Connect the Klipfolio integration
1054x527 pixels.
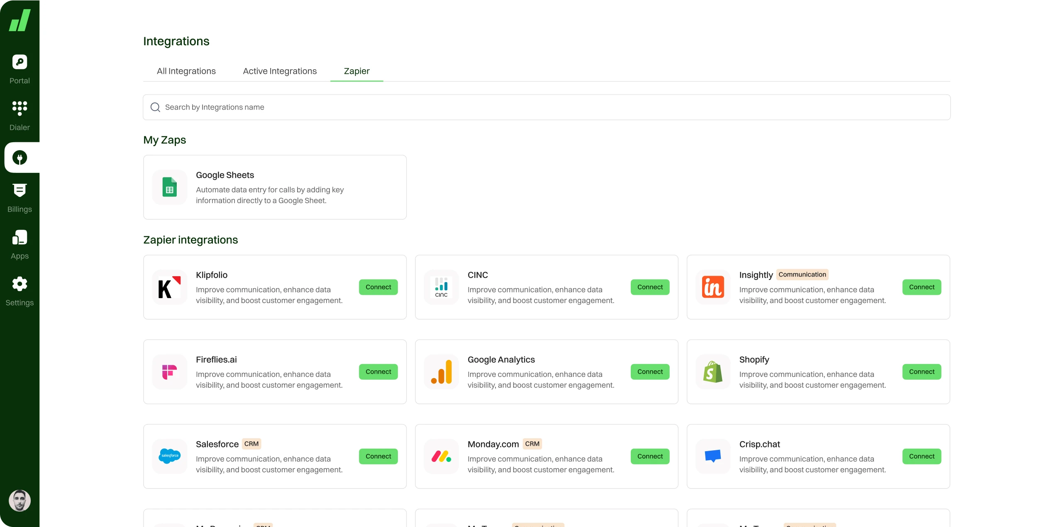click(378, 287)
